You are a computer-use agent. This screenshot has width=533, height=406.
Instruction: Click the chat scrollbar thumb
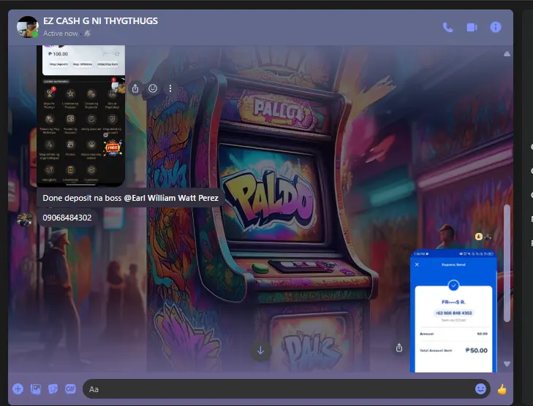(x=507, y=263)
